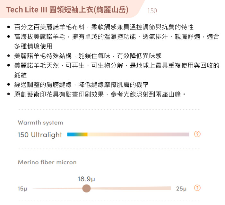Click the blue-yellow section of the warmth bar
Image resolution: width=225 pixels, height=205 pixels.
(x=77, y=135)
